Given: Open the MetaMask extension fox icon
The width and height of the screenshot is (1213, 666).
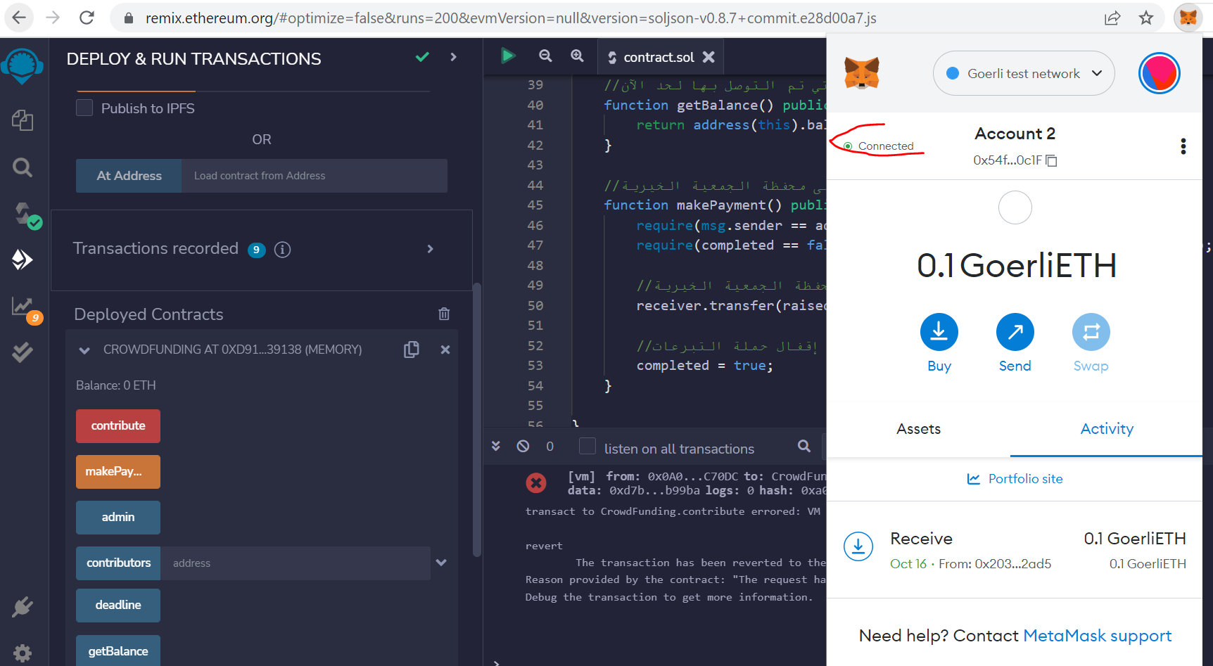Looking at the screenshot, I should coord(1188,18).
